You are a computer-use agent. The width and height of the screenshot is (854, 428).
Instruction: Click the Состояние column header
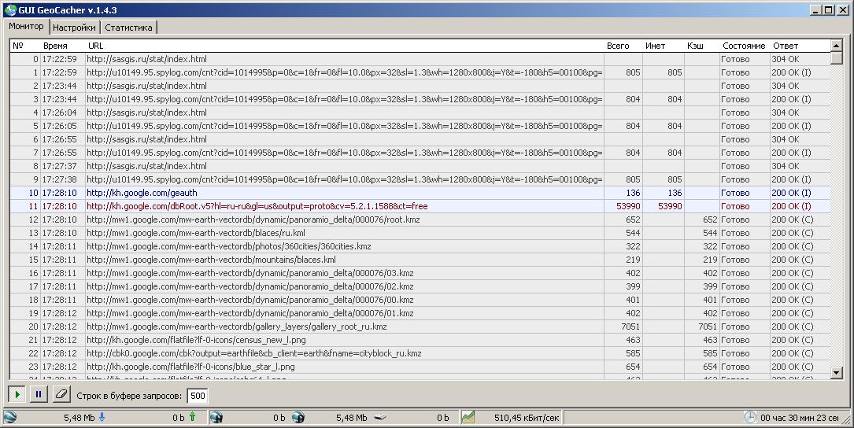click(x=742, y=46)
